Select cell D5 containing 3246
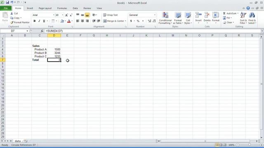Image resolution: width=264 pixels, height=148 pixels. [x=54, y=53]
